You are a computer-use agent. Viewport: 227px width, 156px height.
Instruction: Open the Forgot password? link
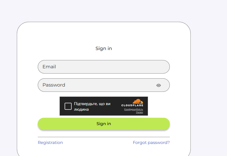click(151, 142)
